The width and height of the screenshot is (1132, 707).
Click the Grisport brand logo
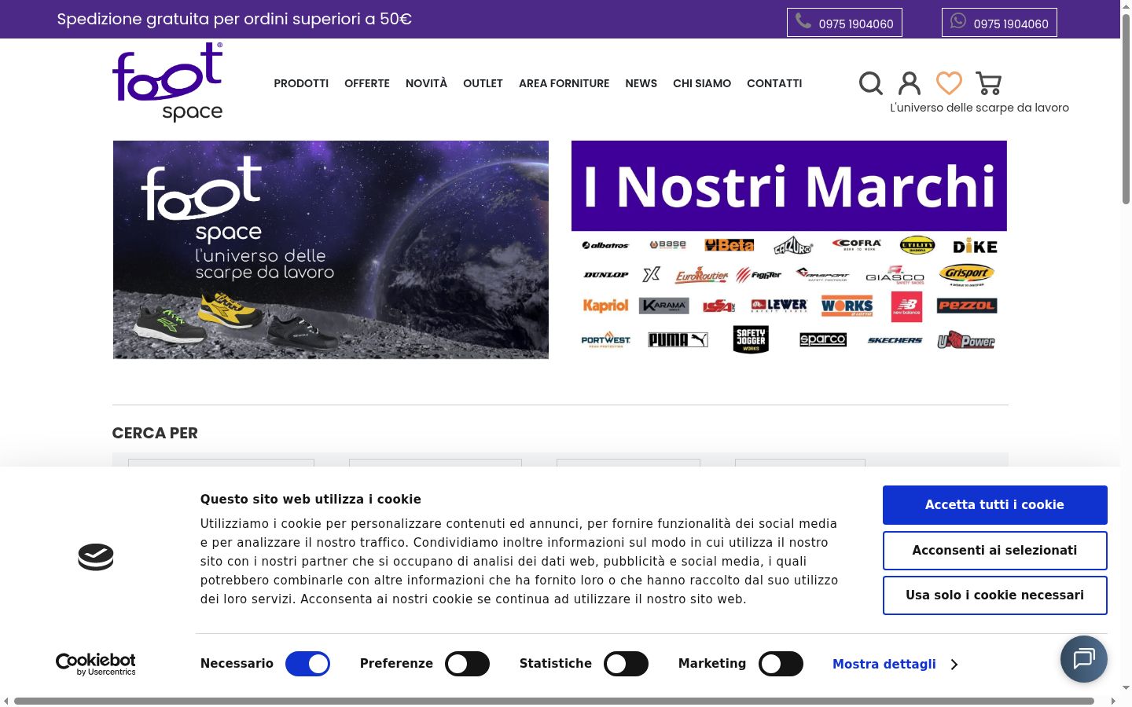966,274
